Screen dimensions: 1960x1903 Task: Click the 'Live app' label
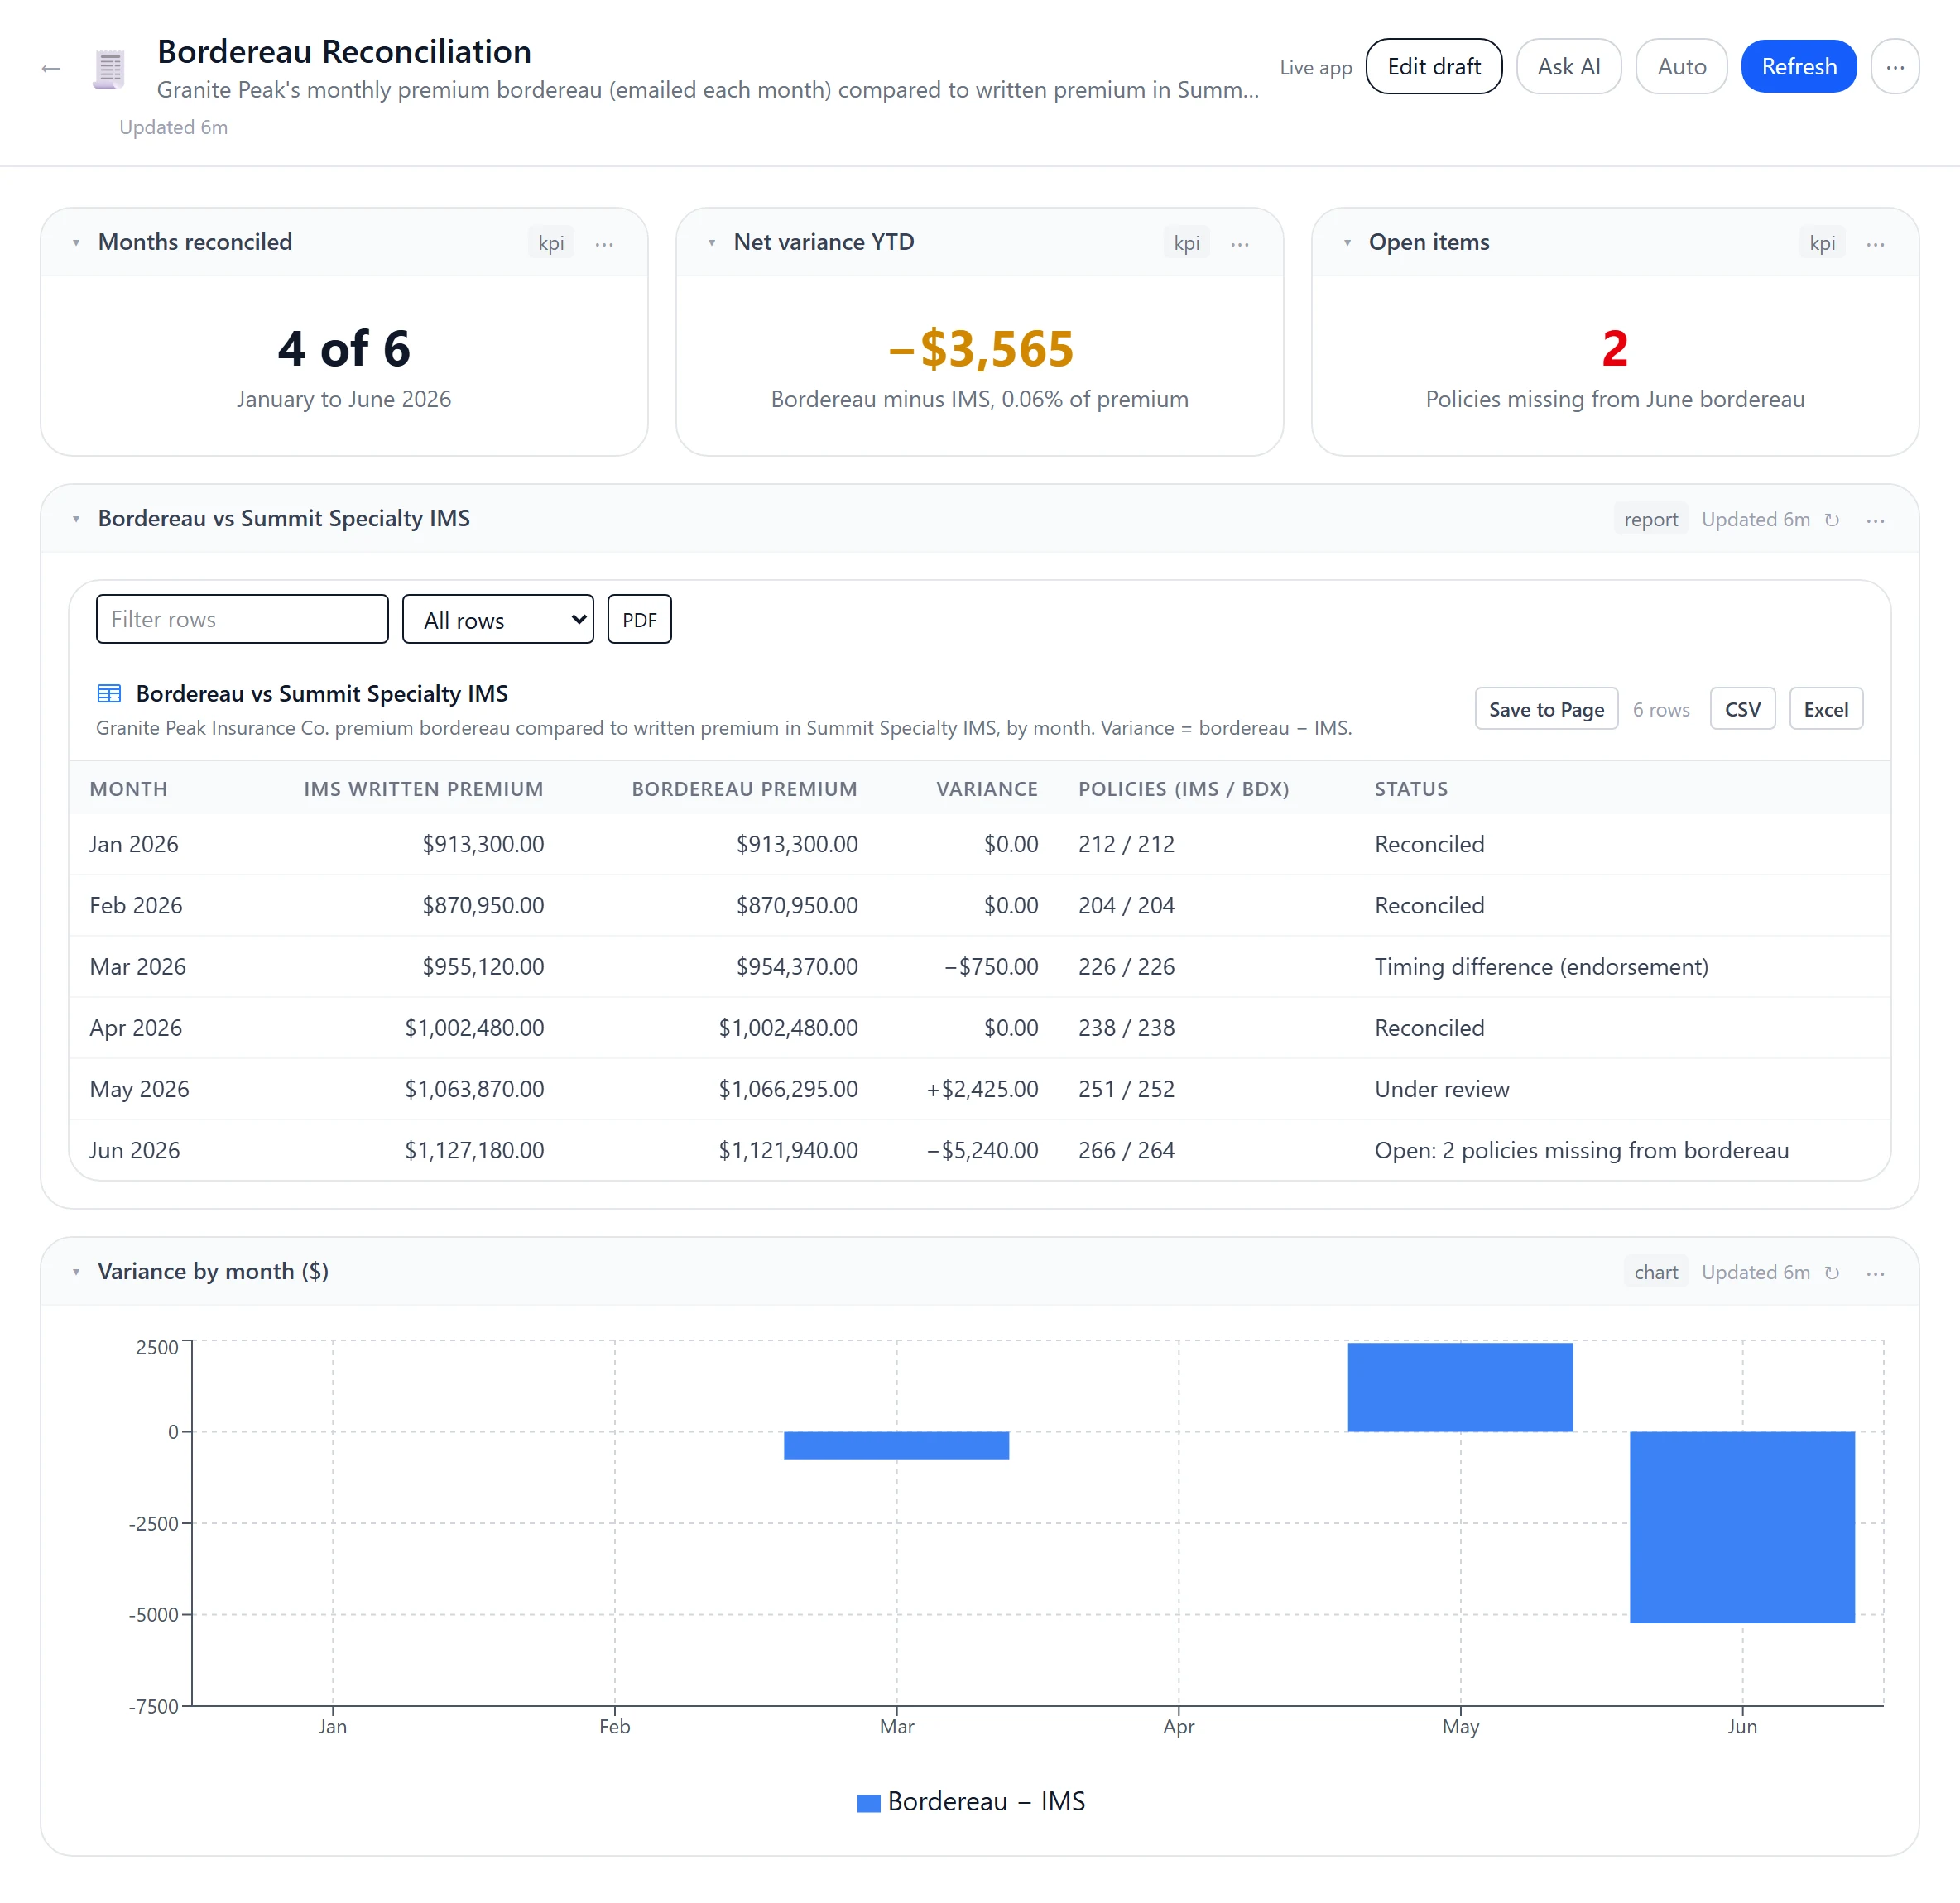(x=1315, y=68)
